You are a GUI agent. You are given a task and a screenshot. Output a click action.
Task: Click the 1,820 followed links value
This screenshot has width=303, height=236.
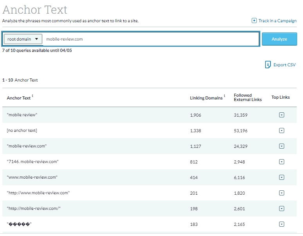[x=240, y=193]
